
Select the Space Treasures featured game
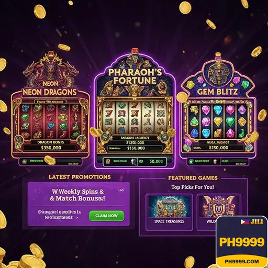coord(169,212)
